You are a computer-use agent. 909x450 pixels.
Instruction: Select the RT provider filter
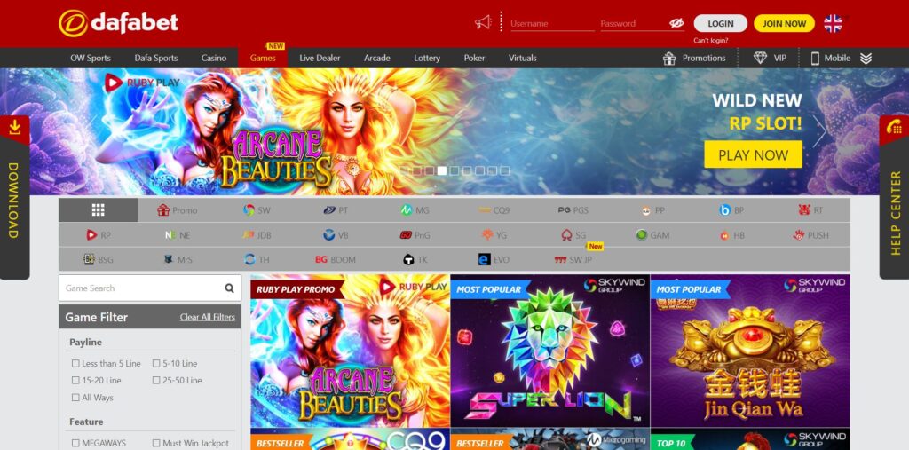(x=810, y=210)
